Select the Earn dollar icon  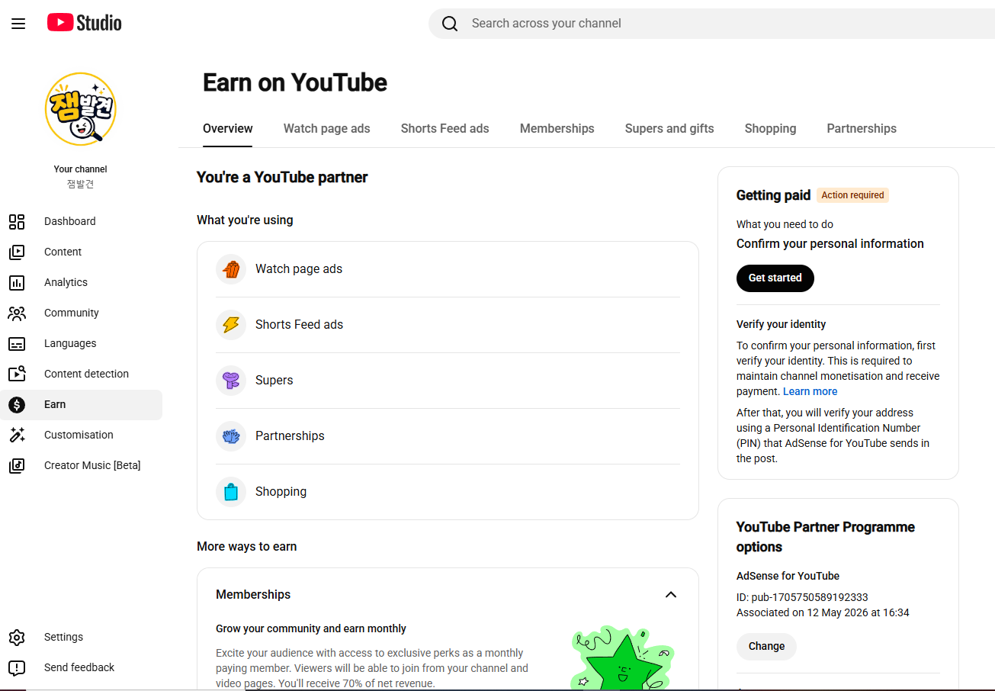tap(17, 404)
